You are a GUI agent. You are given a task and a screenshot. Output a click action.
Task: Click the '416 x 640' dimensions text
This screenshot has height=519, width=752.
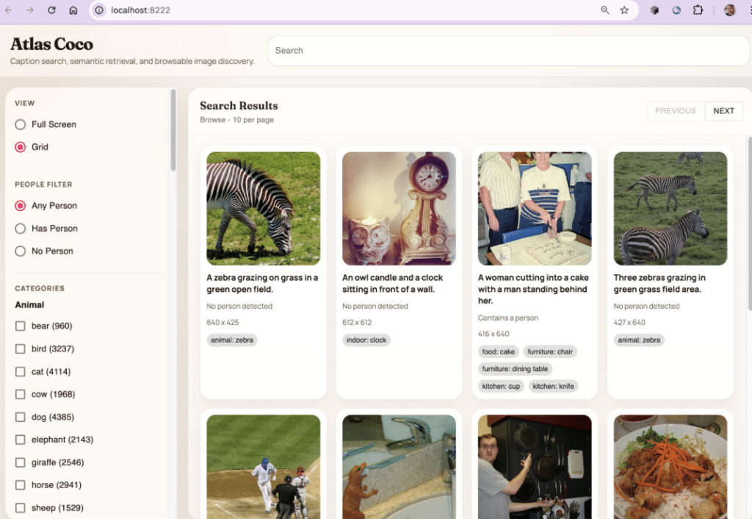pos(493,334)
